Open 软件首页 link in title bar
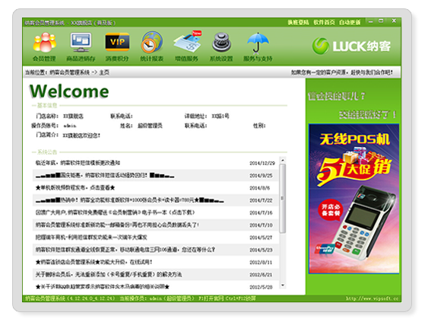Image resolution: width=425 pixels, height=322 pixels. point(324,22)
